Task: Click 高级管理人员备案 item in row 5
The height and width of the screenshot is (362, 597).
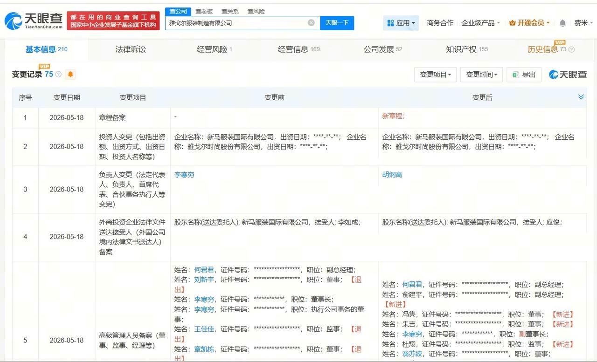Action: [x=132, y=340]
